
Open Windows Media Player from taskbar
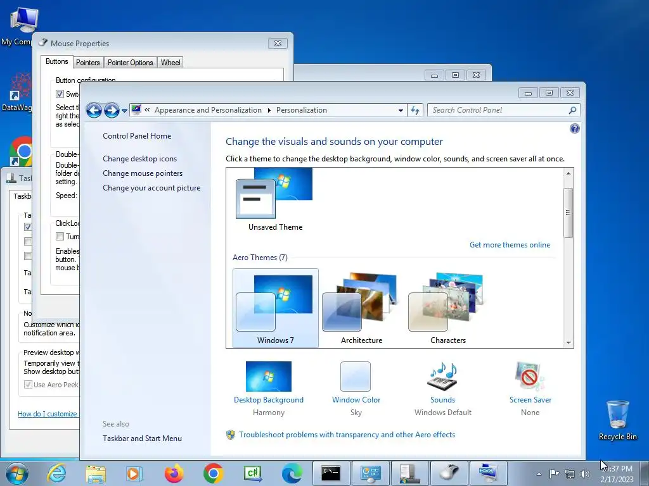pos(134,473)
